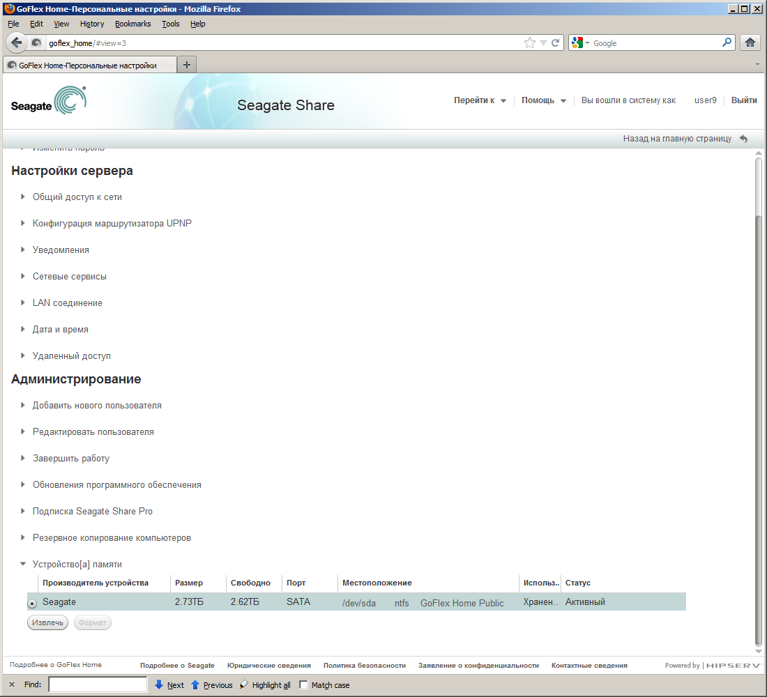
Task: Open the Помощь dropdown menu
Action: point(543,100)
